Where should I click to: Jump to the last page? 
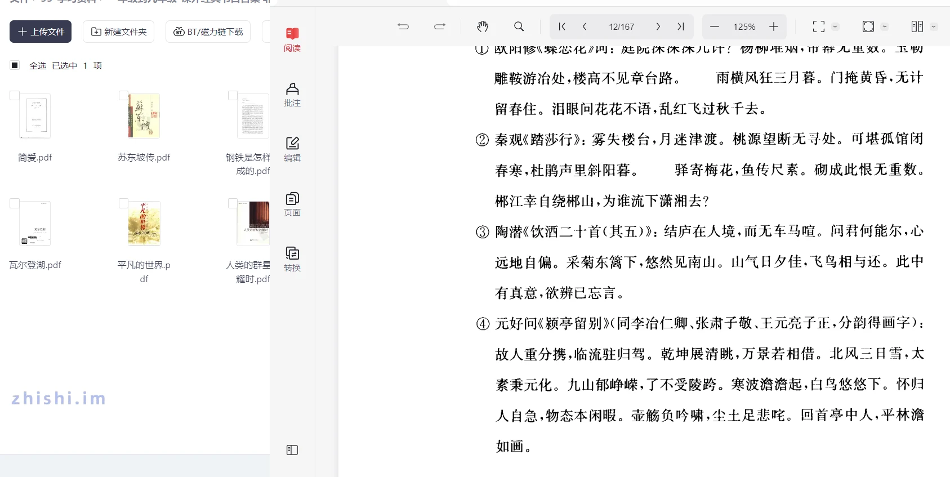pos(681,26)
